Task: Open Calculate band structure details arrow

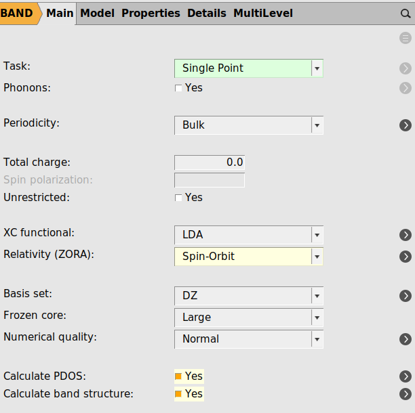Action: [x=406, y=394]
